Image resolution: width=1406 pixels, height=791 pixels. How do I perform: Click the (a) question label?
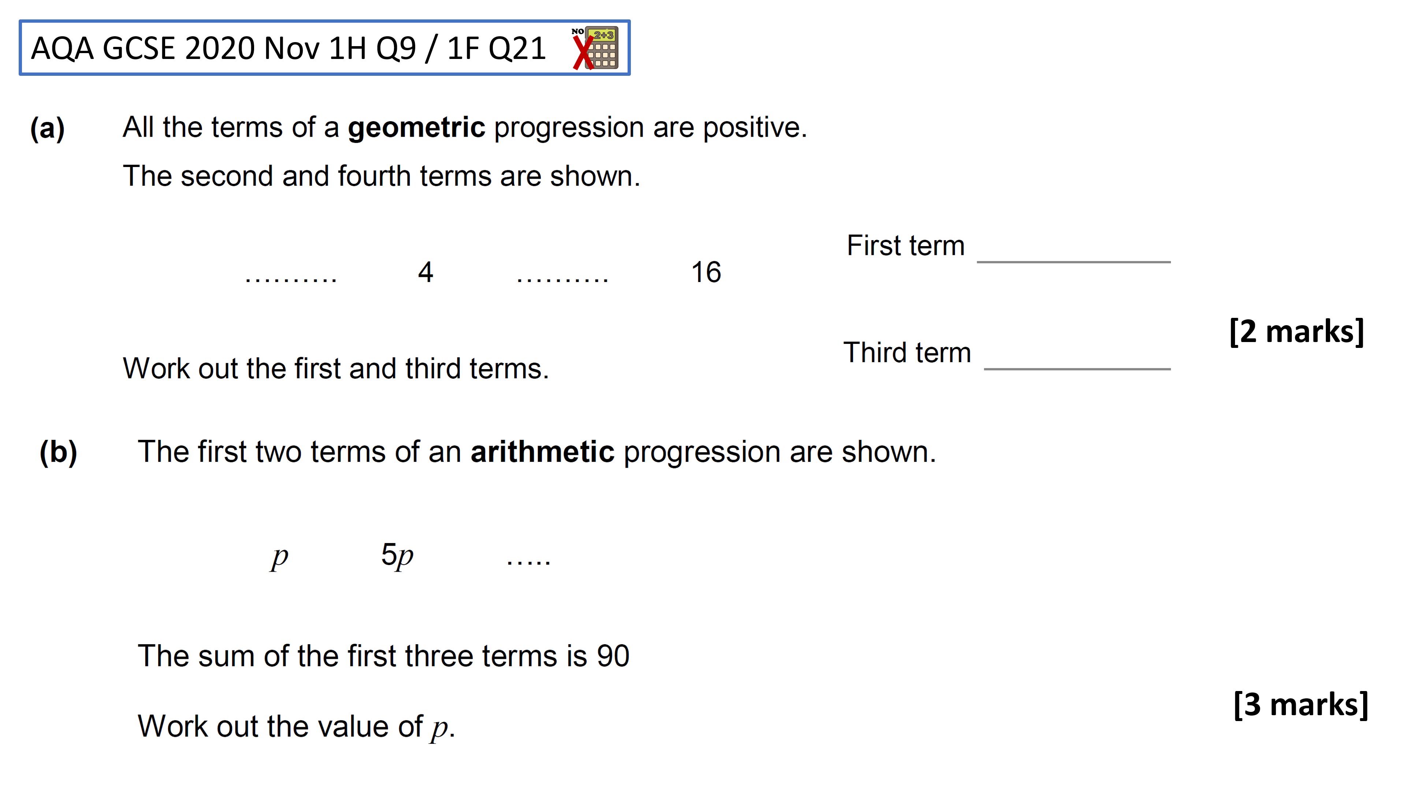click(48, 129)
